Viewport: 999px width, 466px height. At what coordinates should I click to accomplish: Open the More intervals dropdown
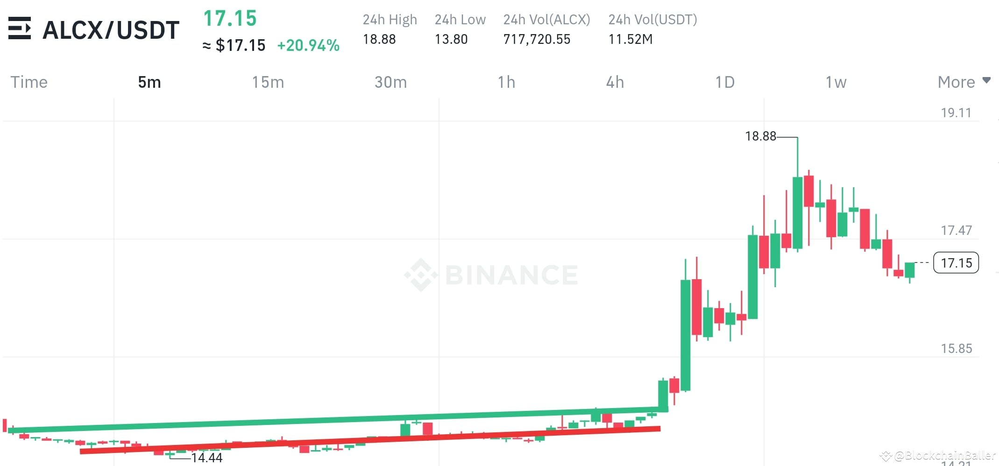[956, 82]
